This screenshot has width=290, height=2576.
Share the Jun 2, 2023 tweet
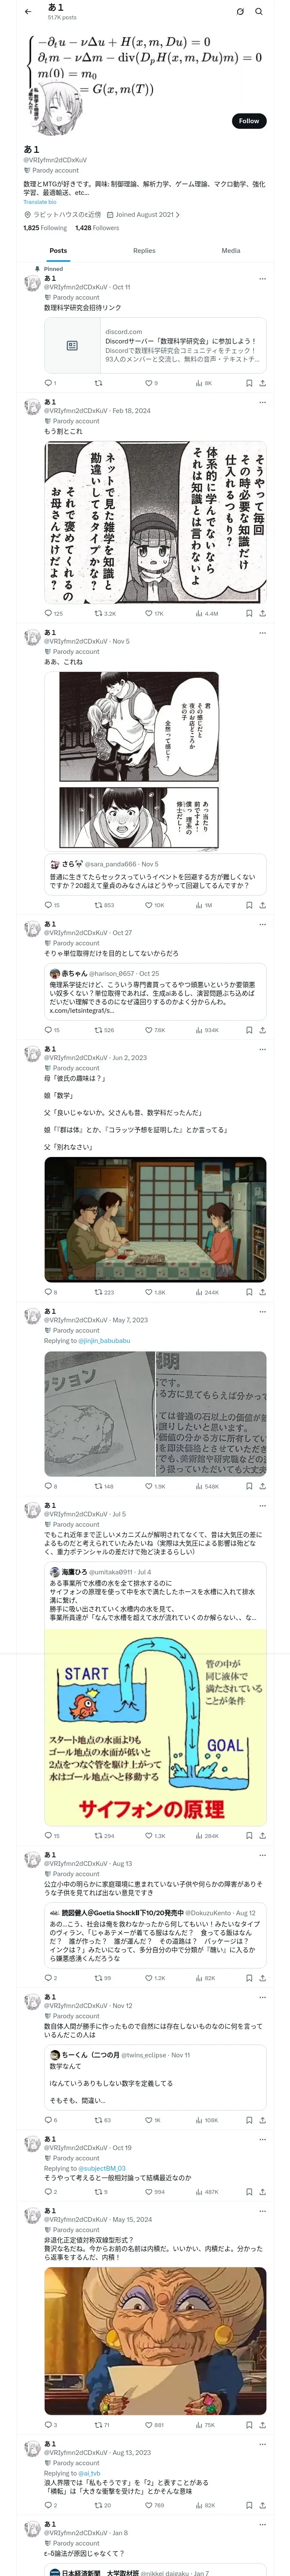coord(262,1292)
